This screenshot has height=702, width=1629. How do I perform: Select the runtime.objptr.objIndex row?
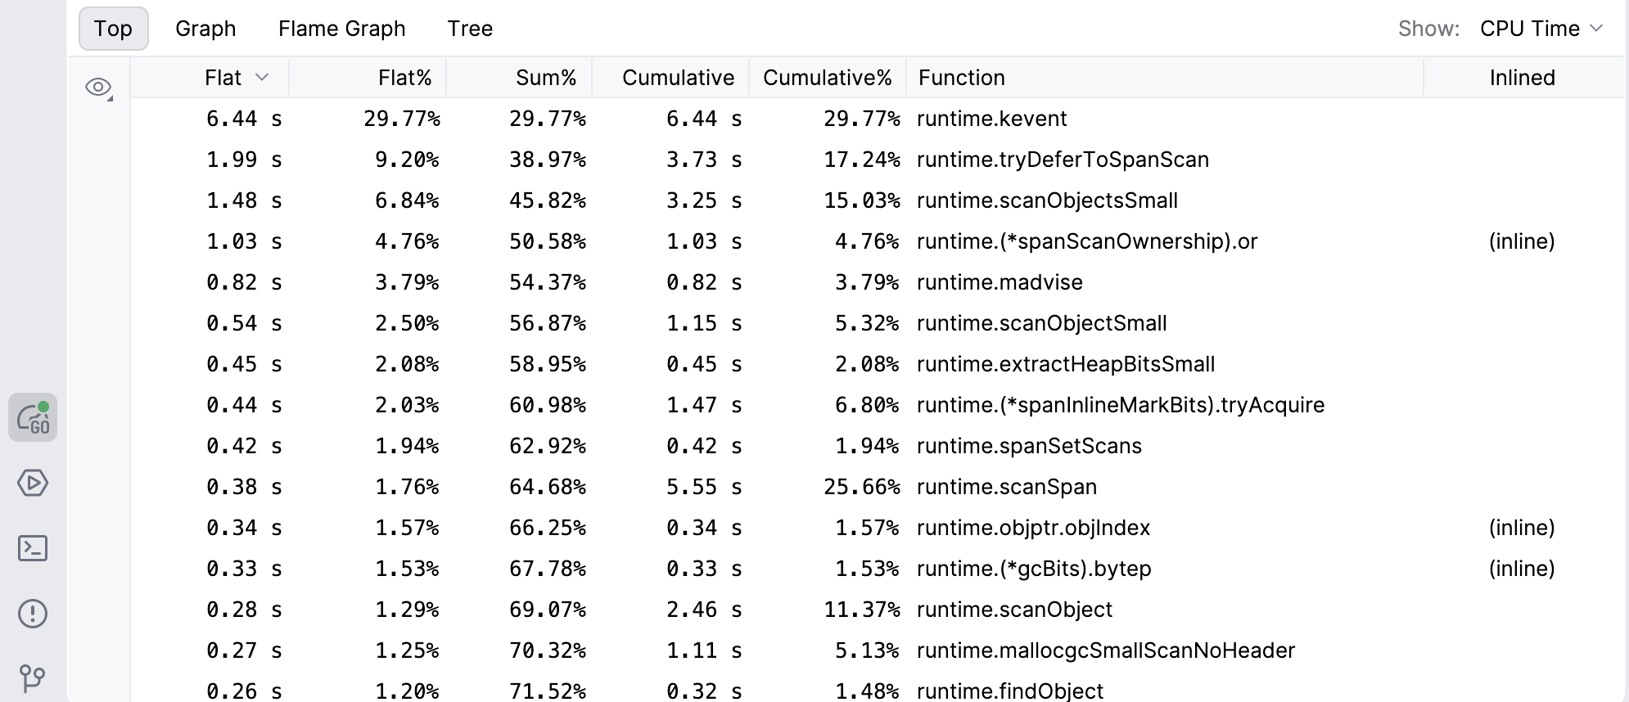(876, 528)
